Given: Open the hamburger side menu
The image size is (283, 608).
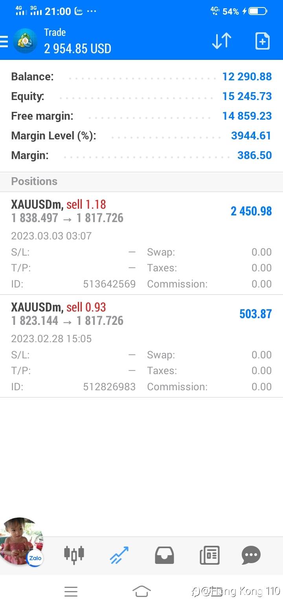Looking at the screenshot, I should tap(4, 41).
